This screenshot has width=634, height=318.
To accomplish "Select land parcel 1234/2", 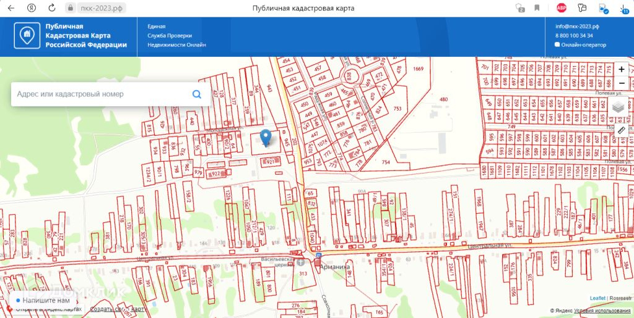I will (148, 175).
